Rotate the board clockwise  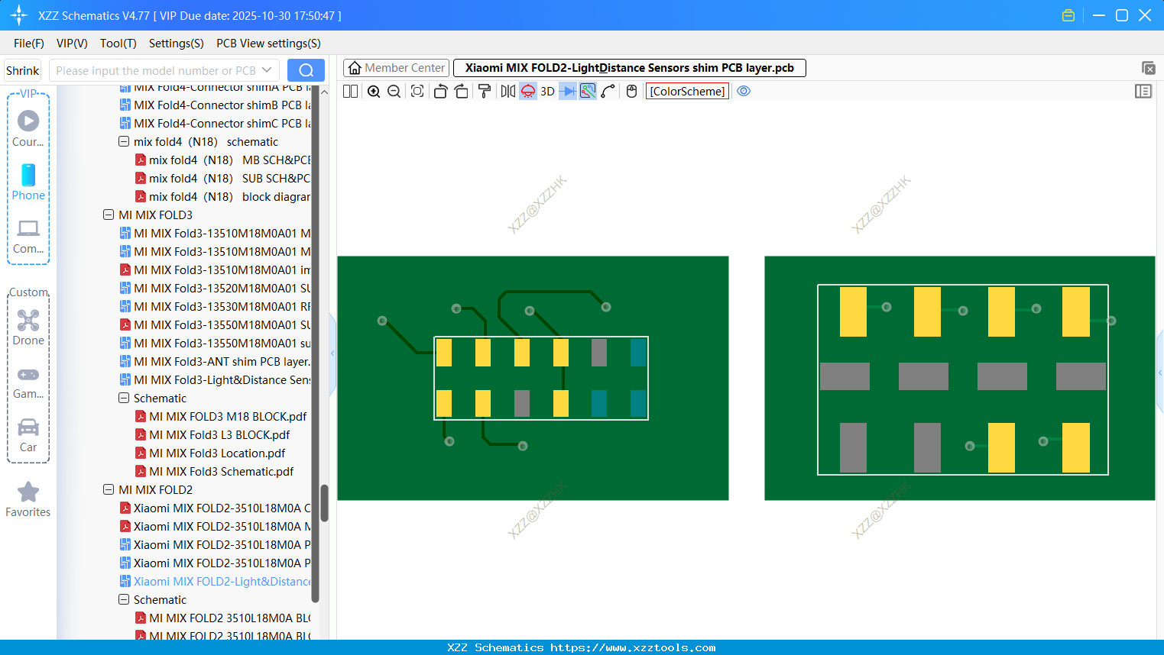pos(461,92)
